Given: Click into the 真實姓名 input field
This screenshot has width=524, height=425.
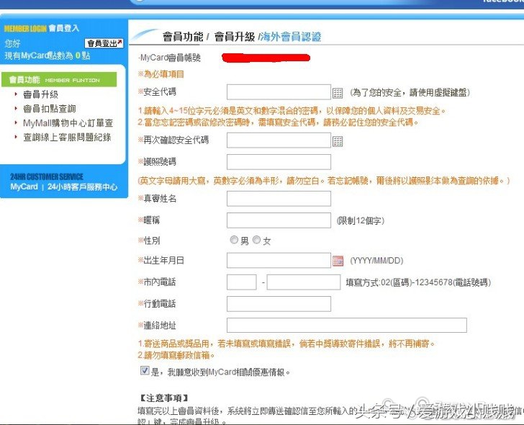Looking at the screenshot, I should pyautogui.click(x=279, y=199).
